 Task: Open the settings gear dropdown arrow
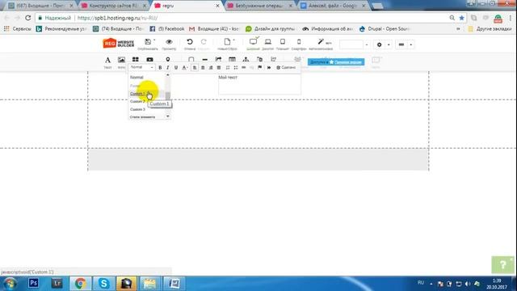389,44
